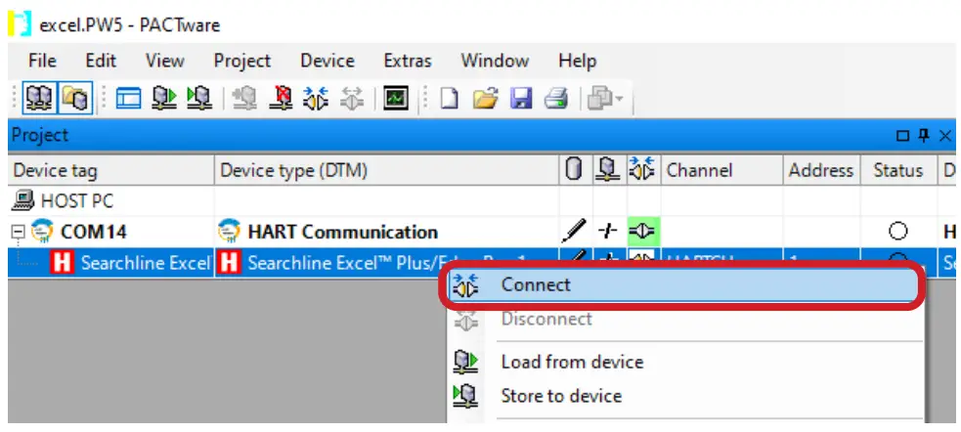Click the greyed add device toolbar icon
This screenshot has height=432, width=961.
244,98
